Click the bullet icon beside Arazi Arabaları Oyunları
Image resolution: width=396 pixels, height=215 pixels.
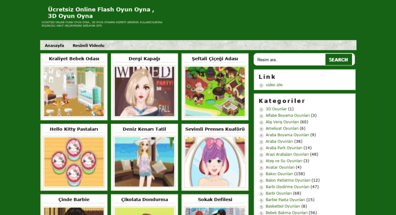click(x=261, y=155)
